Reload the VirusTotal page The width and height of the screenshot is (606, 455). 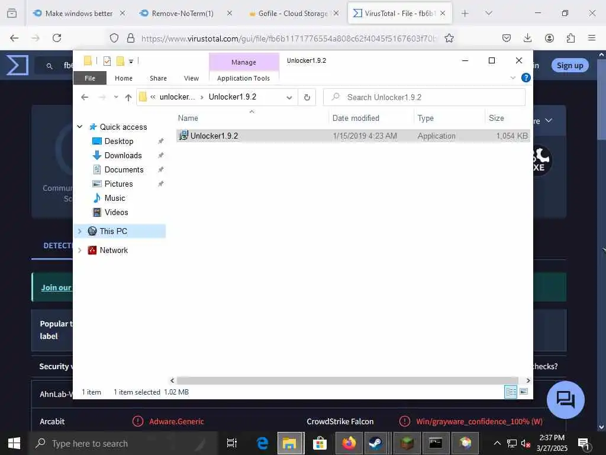pos(57,38)
